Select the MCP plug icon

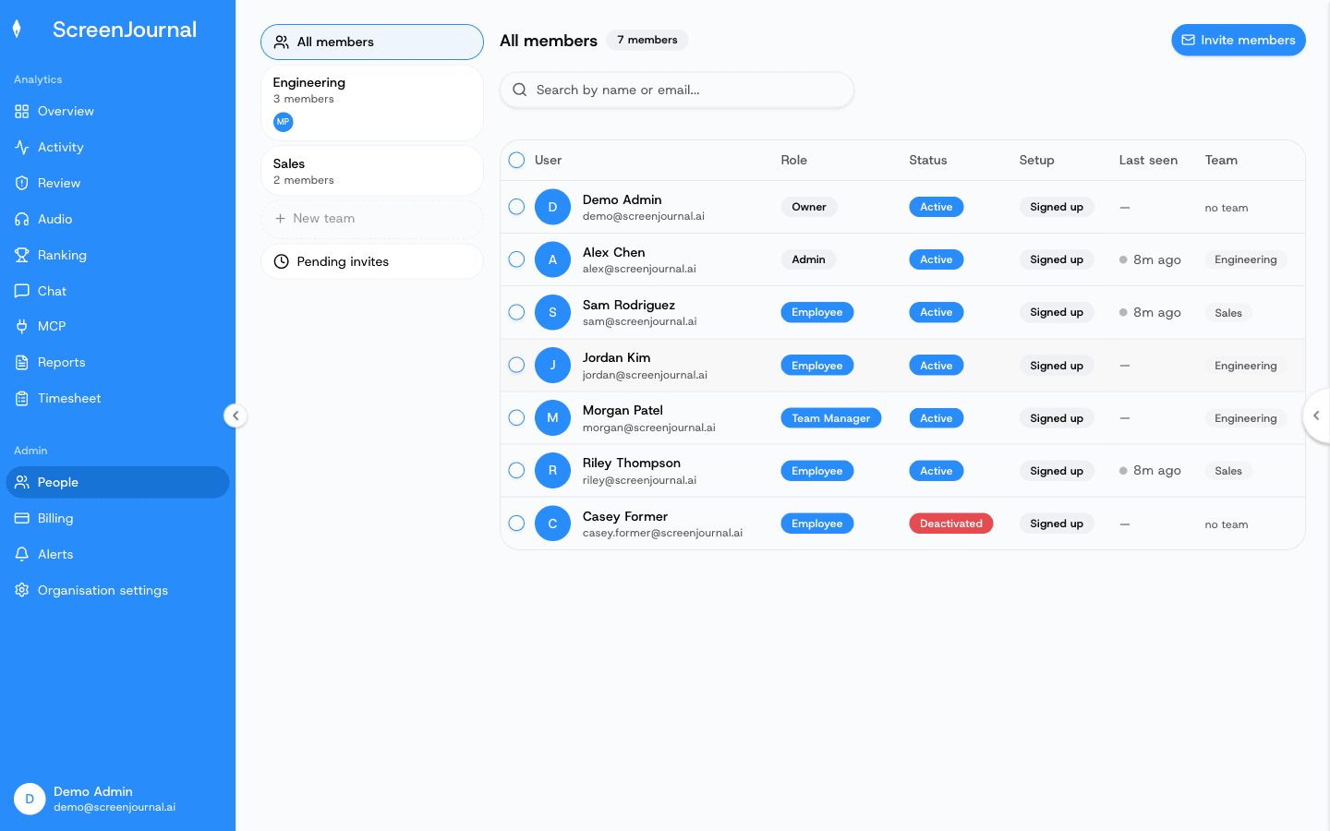[22, 326]
